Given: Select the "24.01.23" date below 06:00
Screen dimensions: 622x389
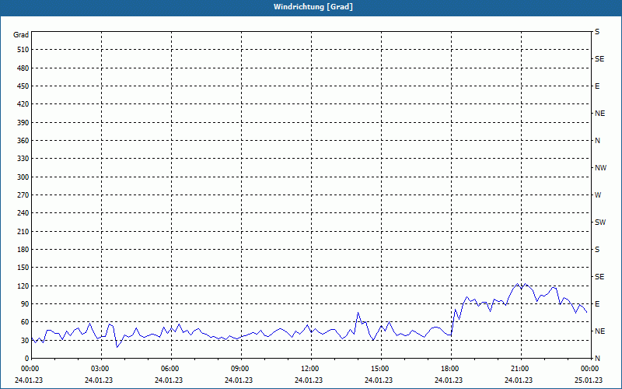Looking at the screenshot, I should tap(169, 380).
